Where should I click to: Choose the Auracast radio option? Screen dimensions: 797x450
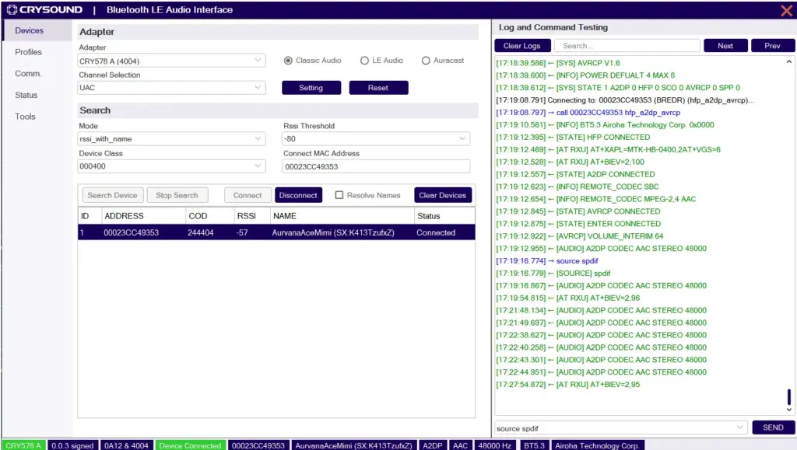426,61
